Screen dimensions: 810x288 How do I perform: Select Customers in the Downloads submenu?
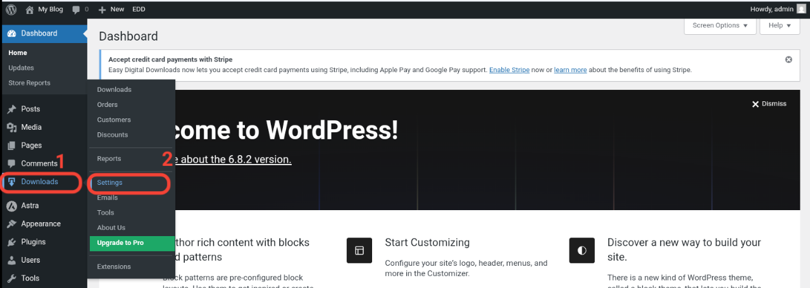click(x=114, y=120)
